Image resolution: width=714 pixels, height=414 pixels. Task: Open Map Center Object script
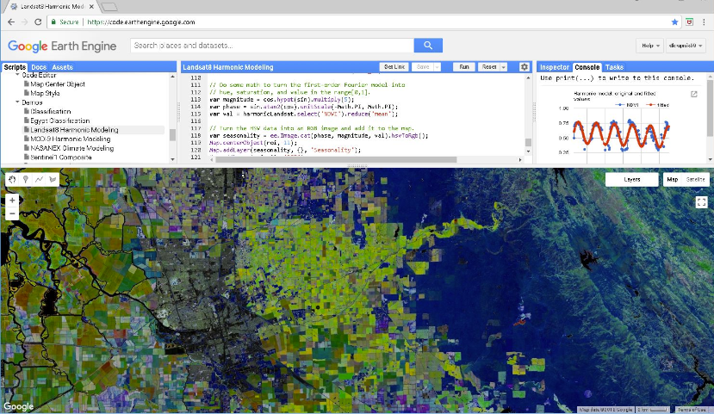[58, 84]
